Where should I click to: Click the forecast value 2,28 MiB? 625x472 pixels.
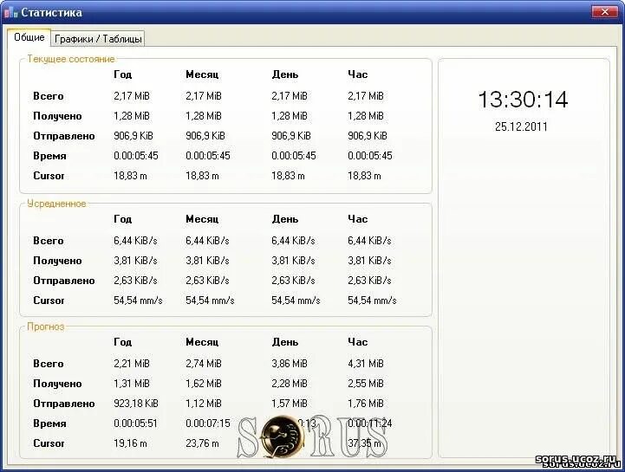tap(290, 384)
